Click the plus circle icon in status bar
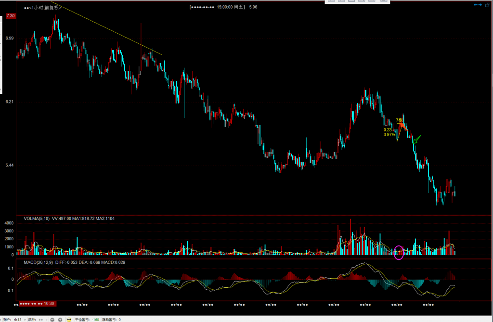Viewport: 493px width, 322px height. [x=60, y=320]
